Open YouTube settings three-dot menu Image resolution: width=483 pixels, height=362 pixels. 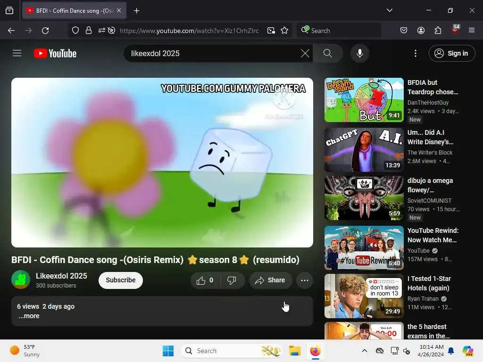[415, 53]
